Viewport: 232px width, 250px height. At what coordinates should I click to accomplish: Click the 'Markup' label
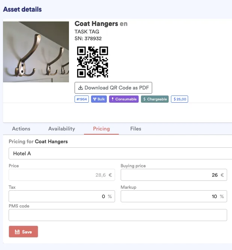[x=129, y=187]
